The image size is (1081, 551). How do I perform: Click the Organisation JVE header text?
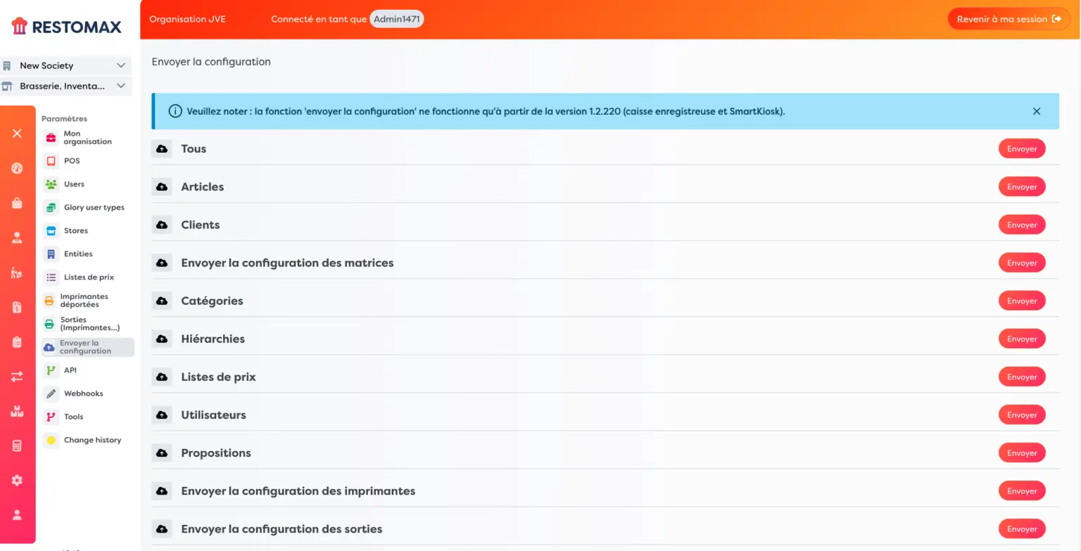[x=187, y=19]
